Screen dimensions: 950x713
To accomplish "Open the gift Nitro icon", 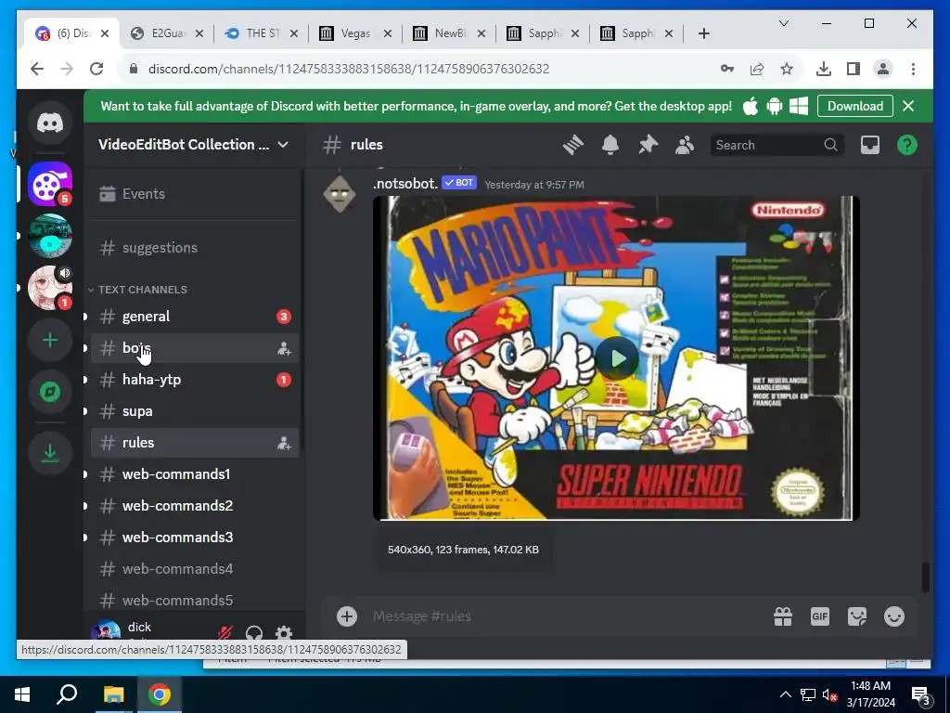I will point(783,616).
